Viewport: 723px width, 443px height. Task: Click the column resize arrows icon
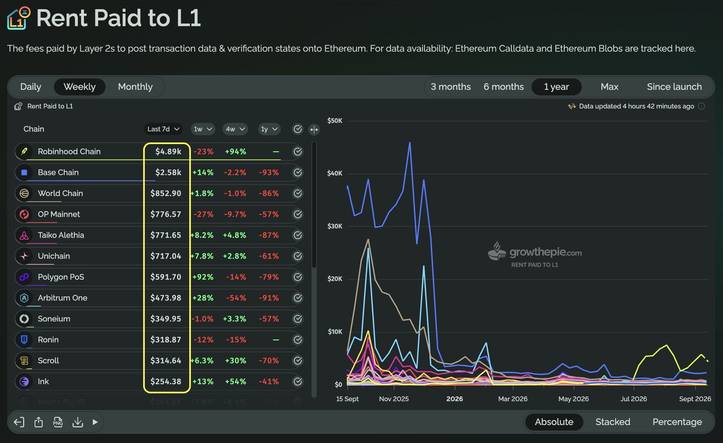[314, 129]
